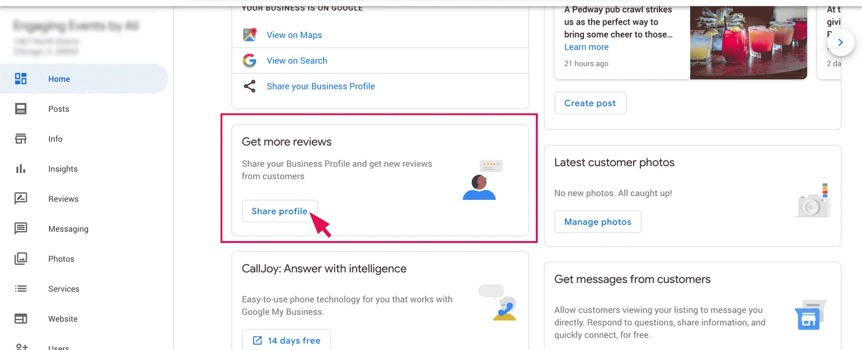Open View on Maps link

[294, 34]
